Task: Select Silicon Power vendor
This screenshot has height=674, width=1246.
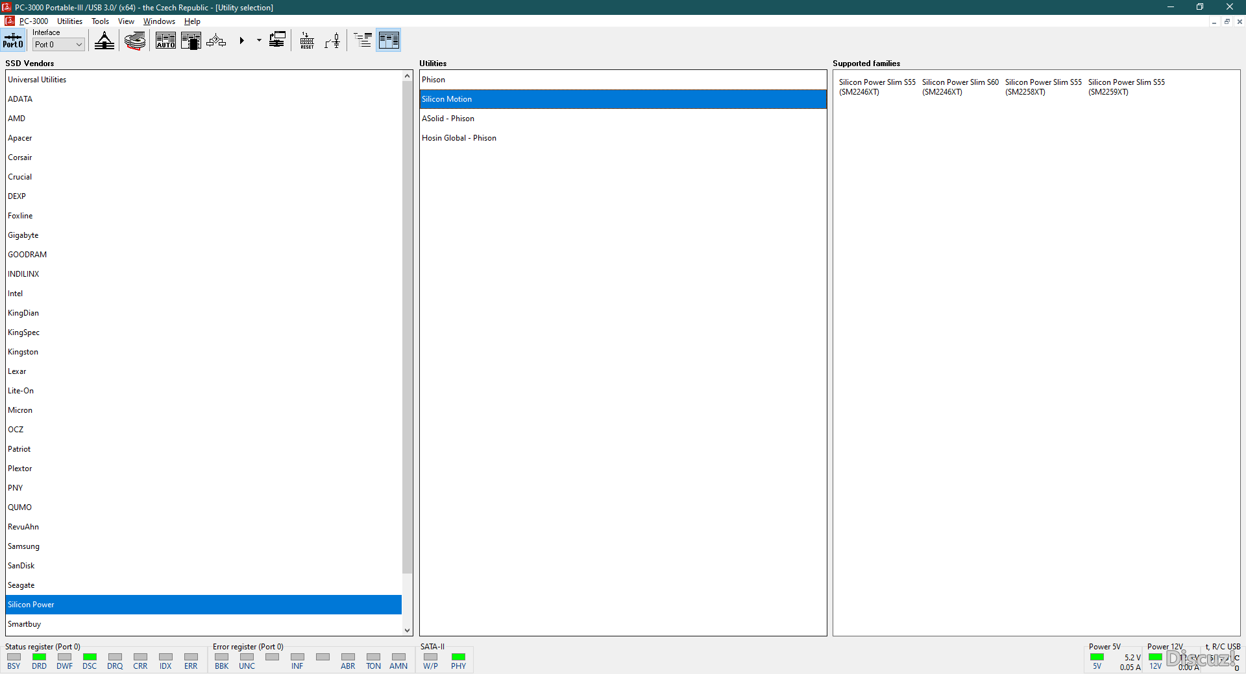Action: point(204,605)
